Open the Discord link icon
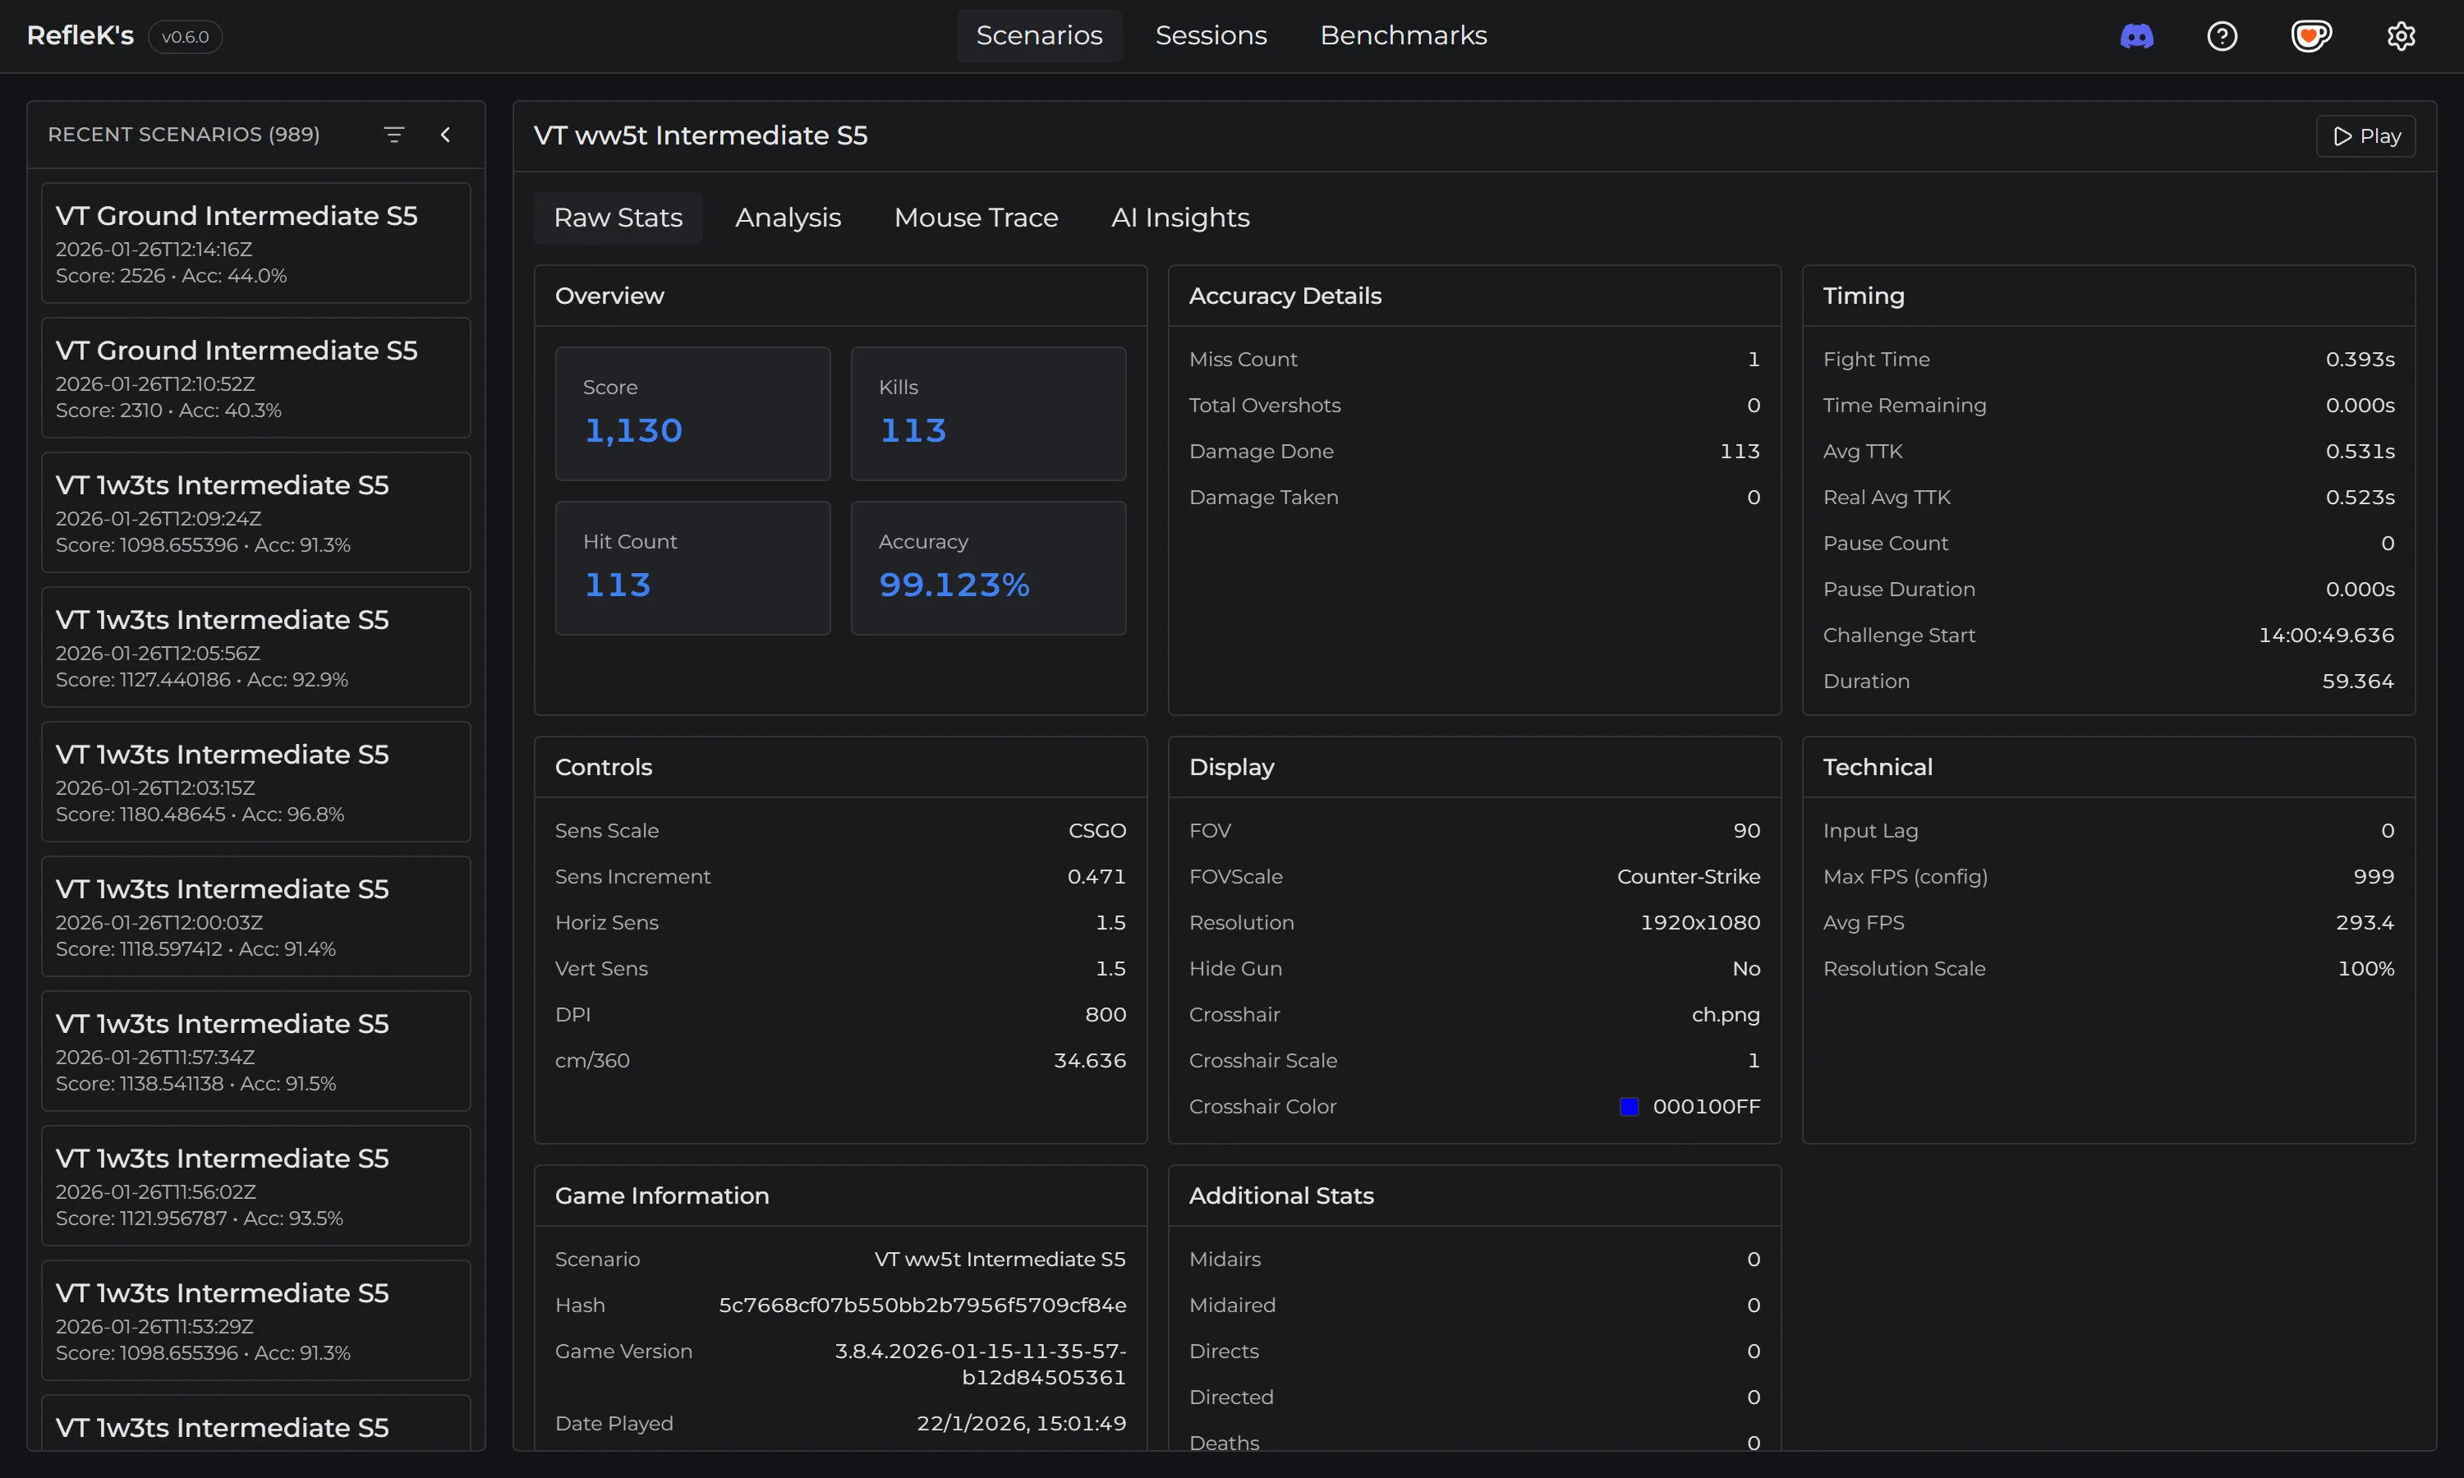 (x=2136, y=37)
